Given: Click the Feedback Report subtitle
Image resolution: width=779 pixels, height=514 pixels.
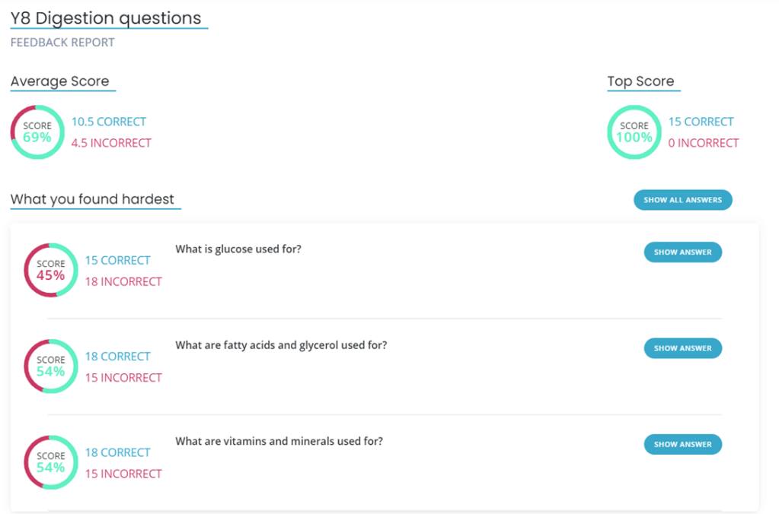Looking at the screenshot, I should (62, 43).
